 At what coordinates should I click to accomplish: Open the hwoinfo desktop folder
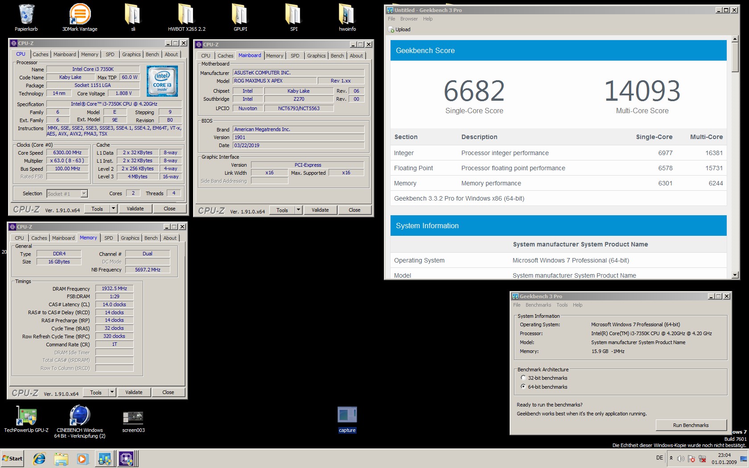click(x=347, y=18)
